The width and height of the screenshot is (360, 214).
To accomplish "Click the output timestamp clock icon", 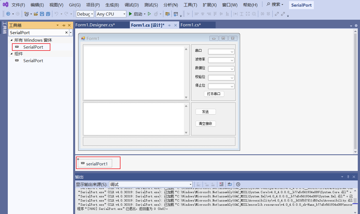I will point(238,184).
